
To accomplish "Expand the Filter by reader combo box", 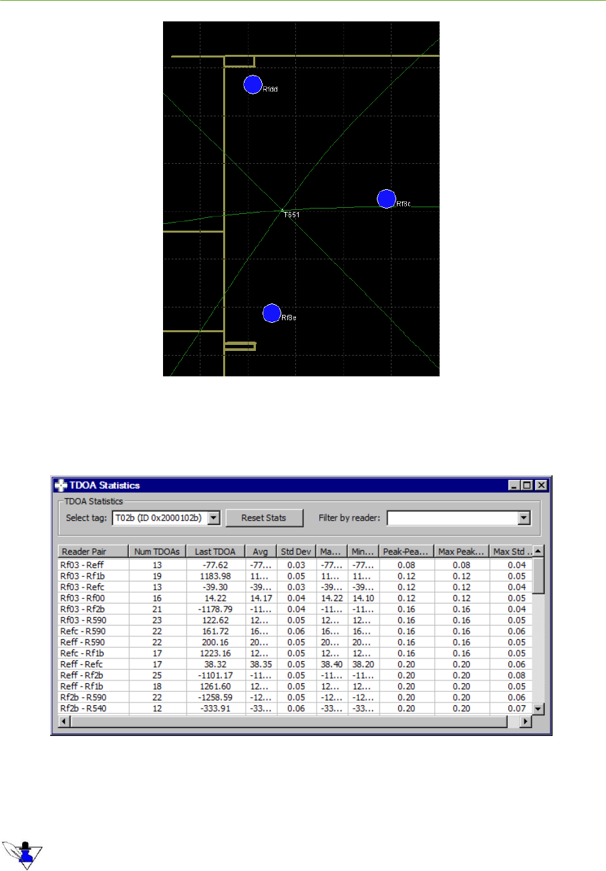I will click(x=524, y=517).
